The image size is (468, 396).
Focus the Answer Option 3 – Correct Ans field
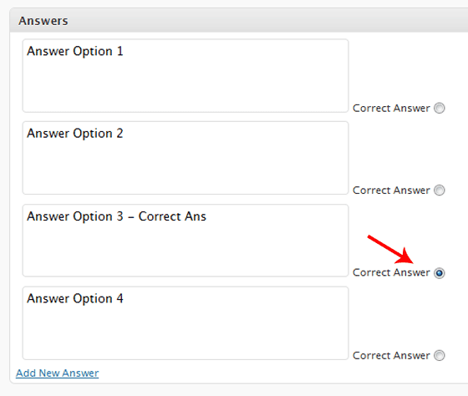tap(186, 241)
